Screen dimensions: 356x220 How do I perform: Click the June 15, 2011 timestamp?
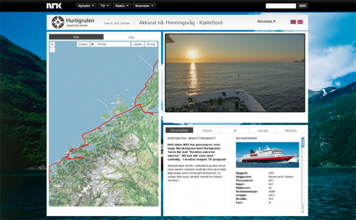click(x=117, y=23)
